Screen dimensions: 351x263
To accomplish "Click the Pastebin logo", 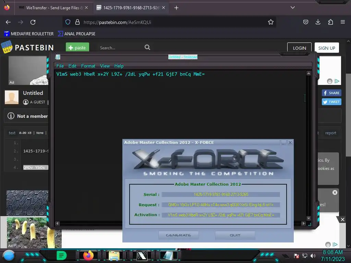I will click(27, 47).
